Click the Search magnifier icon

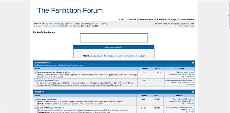pyautogui.click(x=127, y=19)
